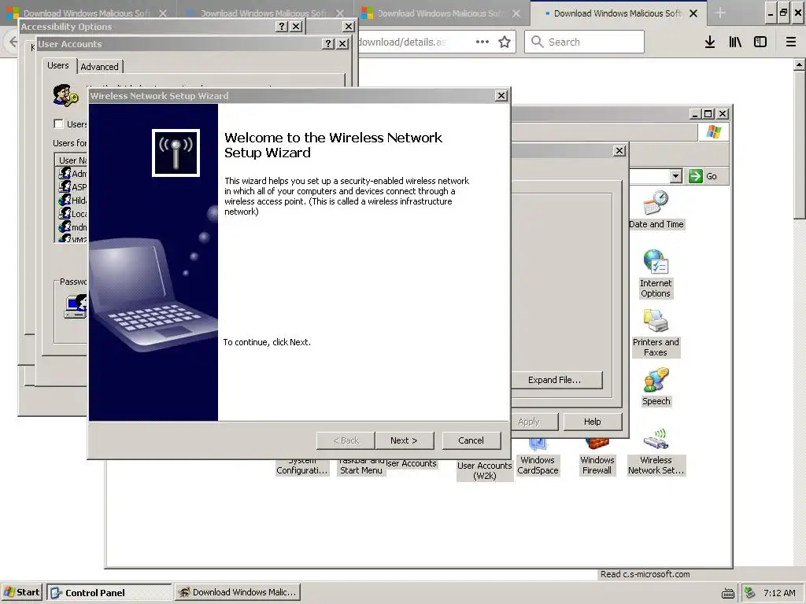This screenshot has height=604, width=806.
Task: Open Taskbar and Start Menu item
Action: pos(360,467)
